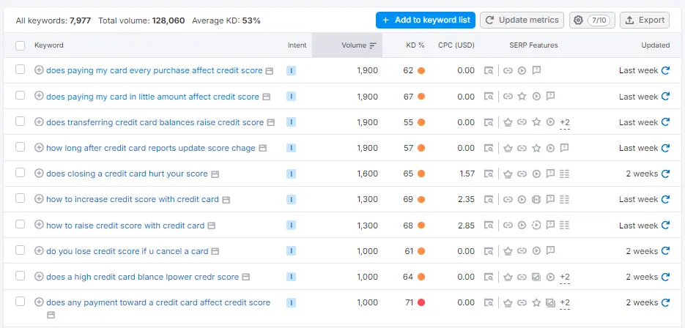Click the refresh icon in the 'does a high credit card blance' row
This screenshot has height=328, width=685.
pyautogui.click(x=665, y=277)
